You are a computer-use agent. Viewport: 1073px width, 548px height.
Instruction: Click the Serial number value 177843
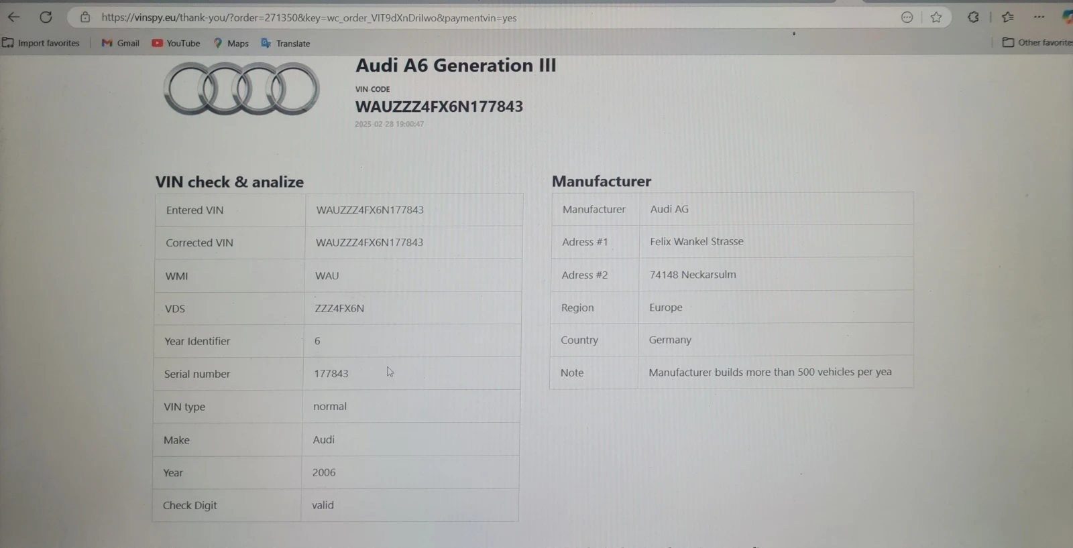point(331,374)
